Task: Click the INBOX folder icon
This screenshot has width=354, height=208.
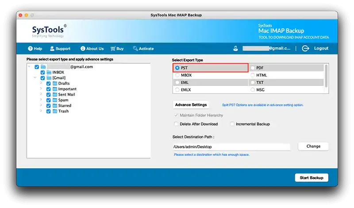Action: click(x=49, y=72)
